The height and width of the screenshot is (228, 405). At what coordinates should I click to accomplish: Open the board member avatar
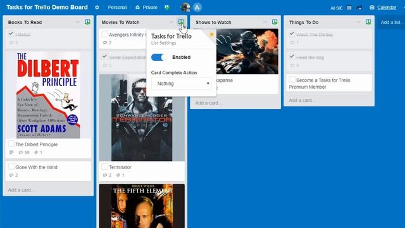tap(185, 7)
